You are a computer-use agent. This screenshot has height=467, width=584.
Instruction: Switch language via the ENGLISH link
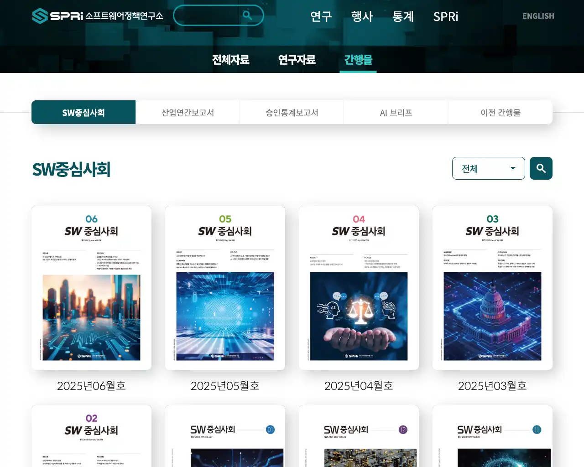(538, 16)
